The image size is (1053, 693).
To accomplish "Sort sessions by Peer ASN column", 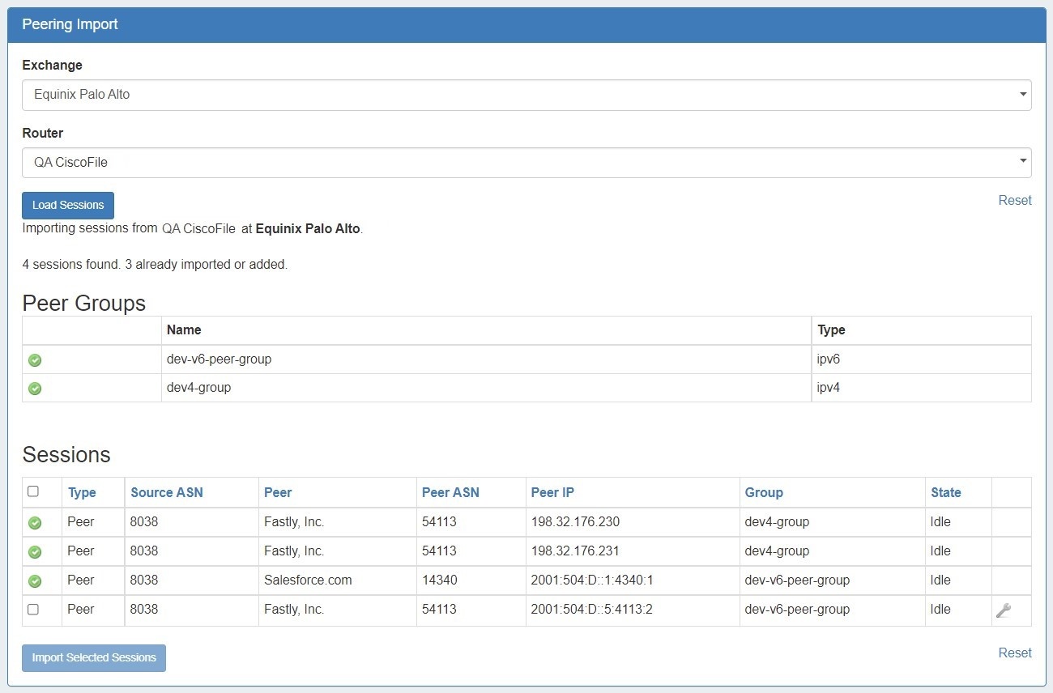I will coord(450,492).
